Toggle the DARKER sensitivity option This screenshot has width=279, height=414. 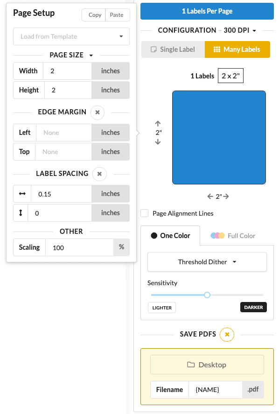tap(254, 308)
